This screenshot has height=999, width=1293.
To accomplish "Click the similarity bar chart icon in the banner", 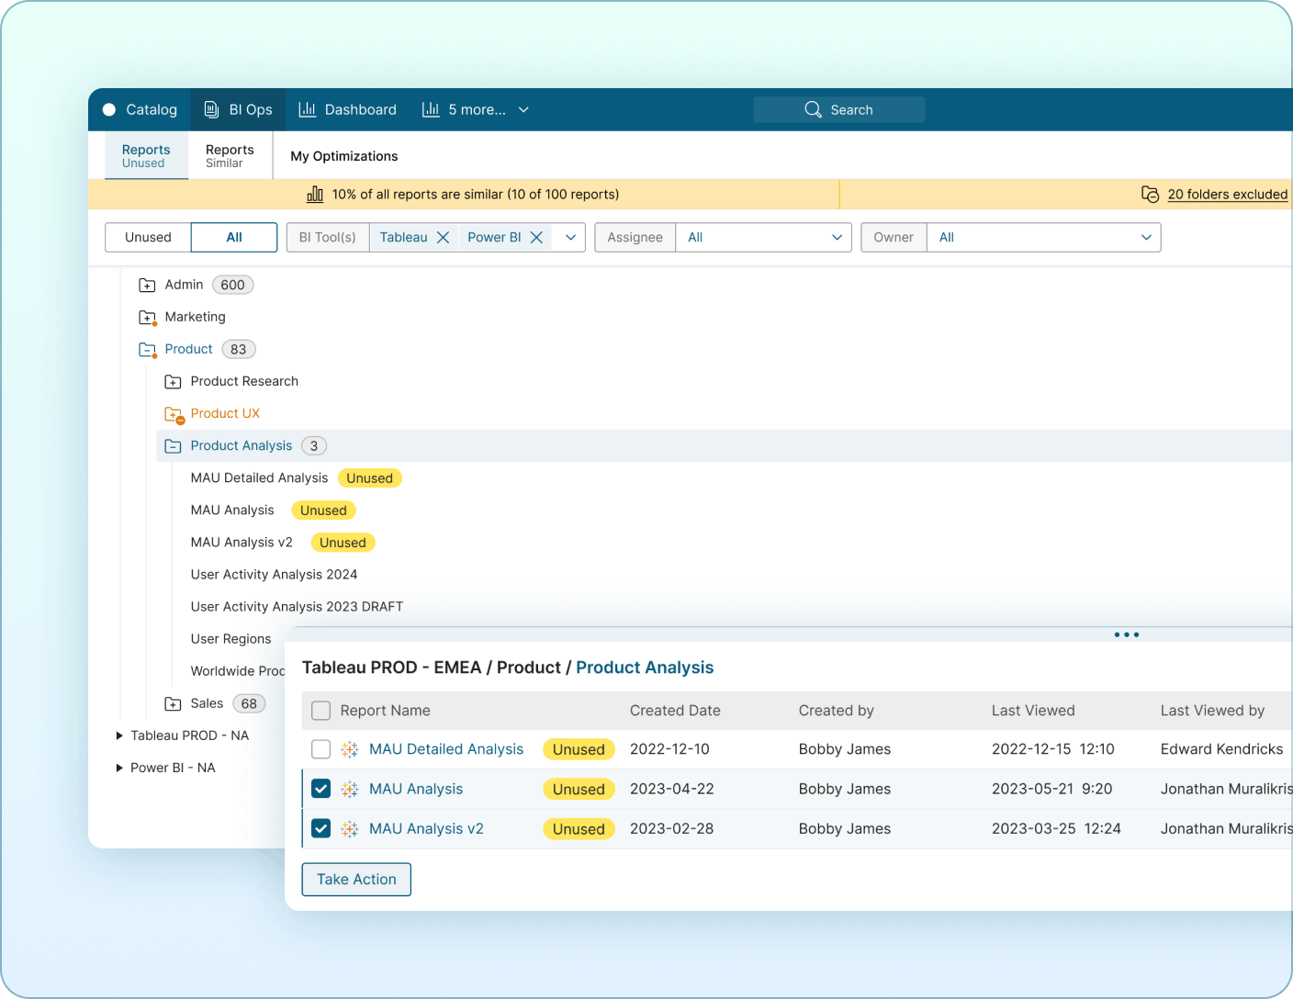I will coord(315,194).
